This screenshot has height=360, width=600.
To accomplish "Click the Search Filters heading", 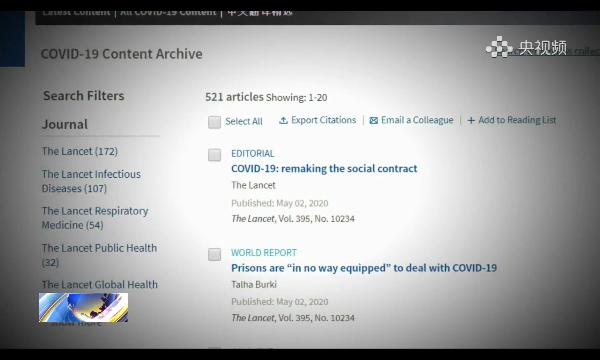I will [x=84, y=96].
